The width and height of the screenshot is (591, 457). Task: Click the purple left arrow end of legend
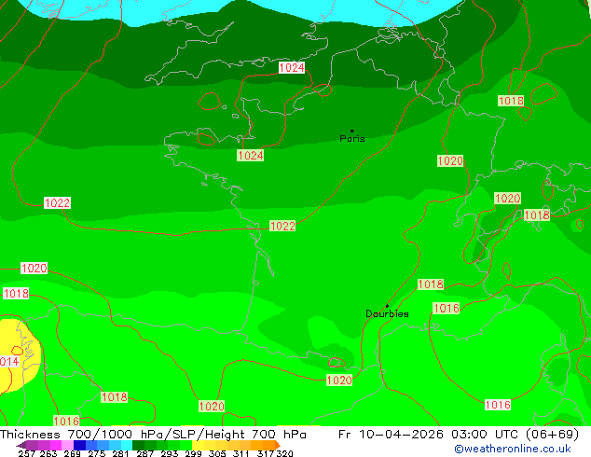pyautogui.click(x=21, y=445)
